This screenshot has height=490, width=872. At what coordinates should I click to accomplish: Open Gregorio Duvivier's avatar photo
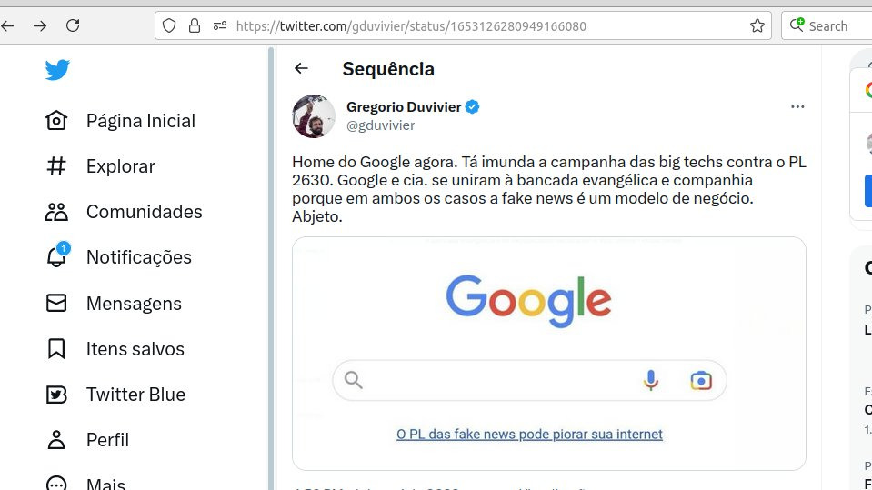click(314, 115)
